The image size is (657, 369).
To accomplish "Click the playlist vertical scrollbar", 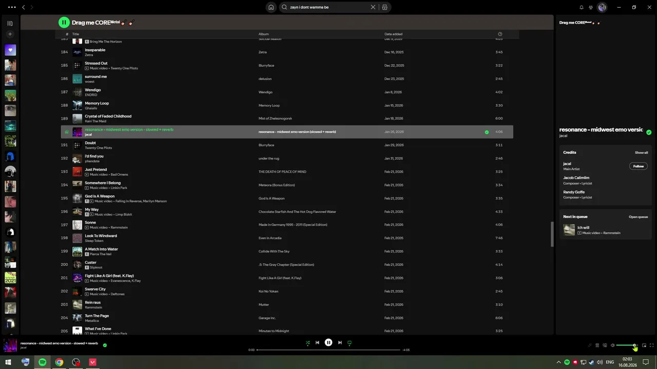I will 552,234.
